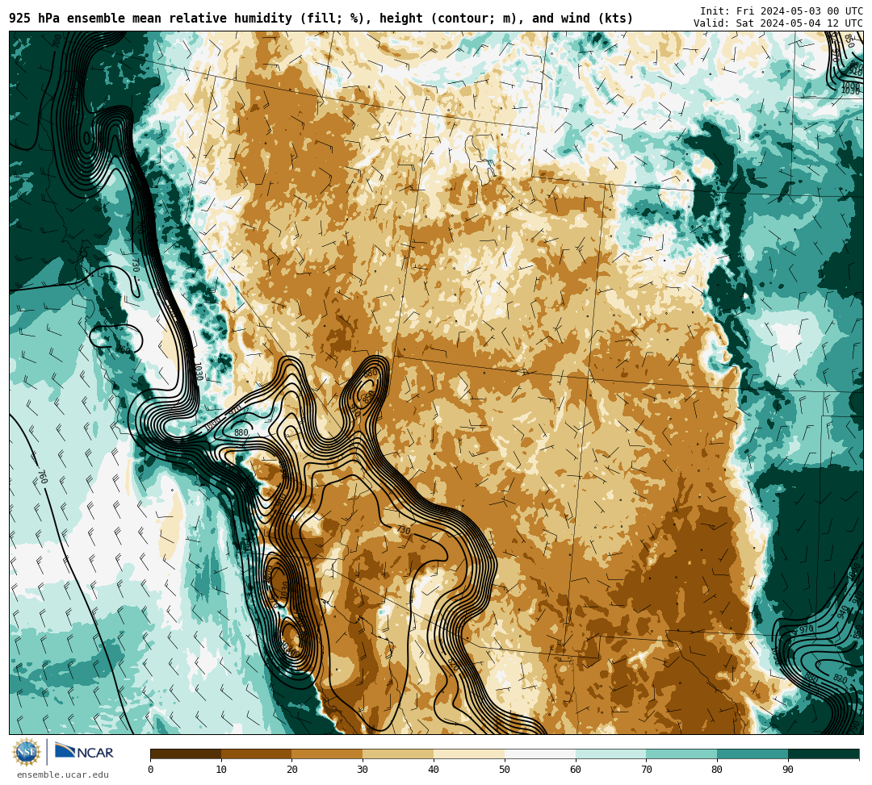Click the 70-80 light teal colorbar segment

[x=681, y=754]
